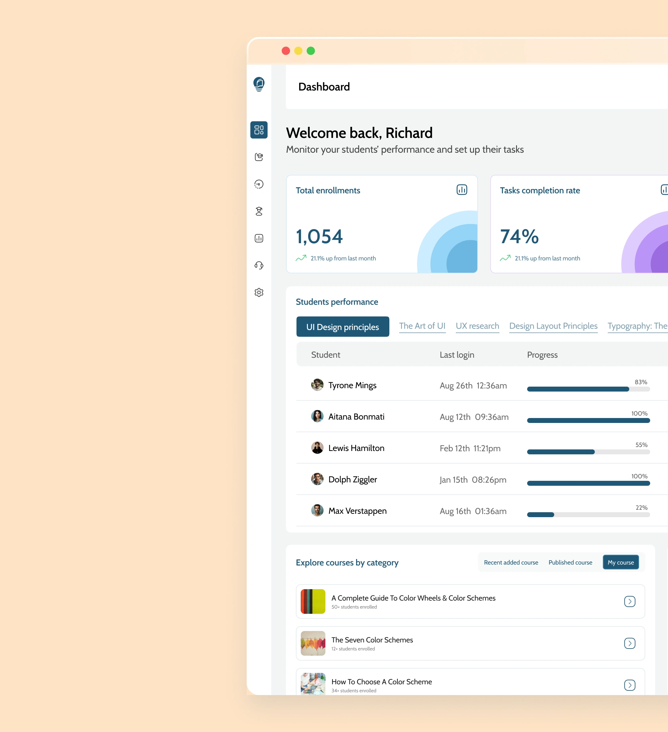Open the Color Wheels guide course arrow
Viewport: 668px width, 732px height.
click(630, 601)
